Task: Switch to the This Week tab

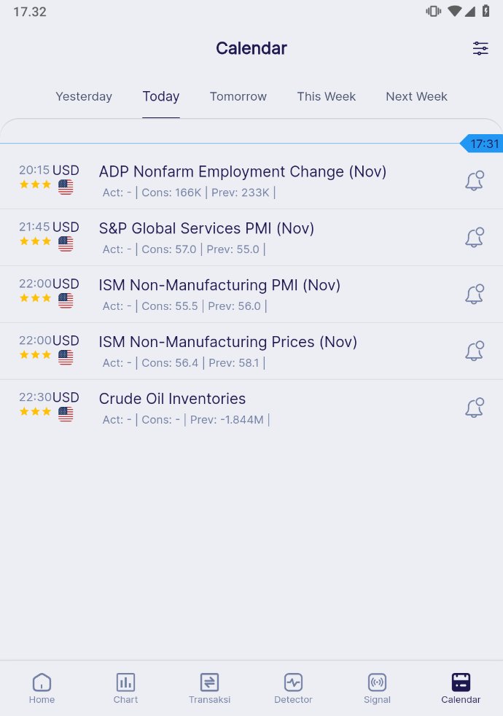Action: pyautogui.click(x=326, y=96)
